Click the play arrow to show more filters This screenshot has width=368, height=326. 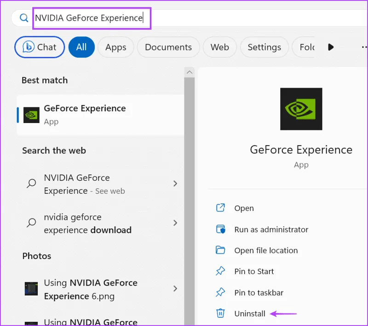pos(331,47)
